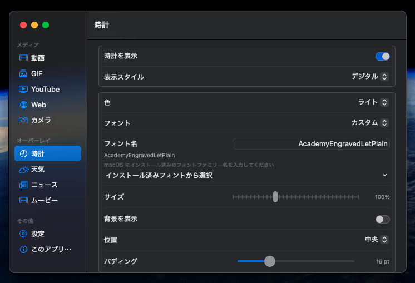Screen dimensions: 415x283
Task: Open the 位置 中央 dropdown
Action: [376, 240]
